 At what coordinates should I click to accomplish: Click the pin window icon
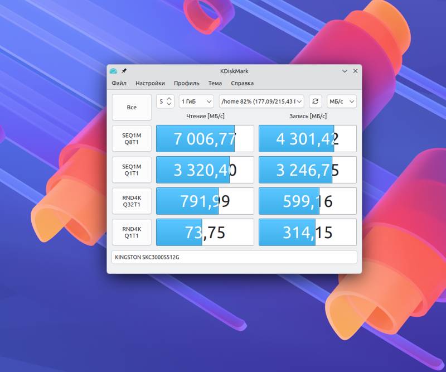pyautogui.click(x=124, y=71)
